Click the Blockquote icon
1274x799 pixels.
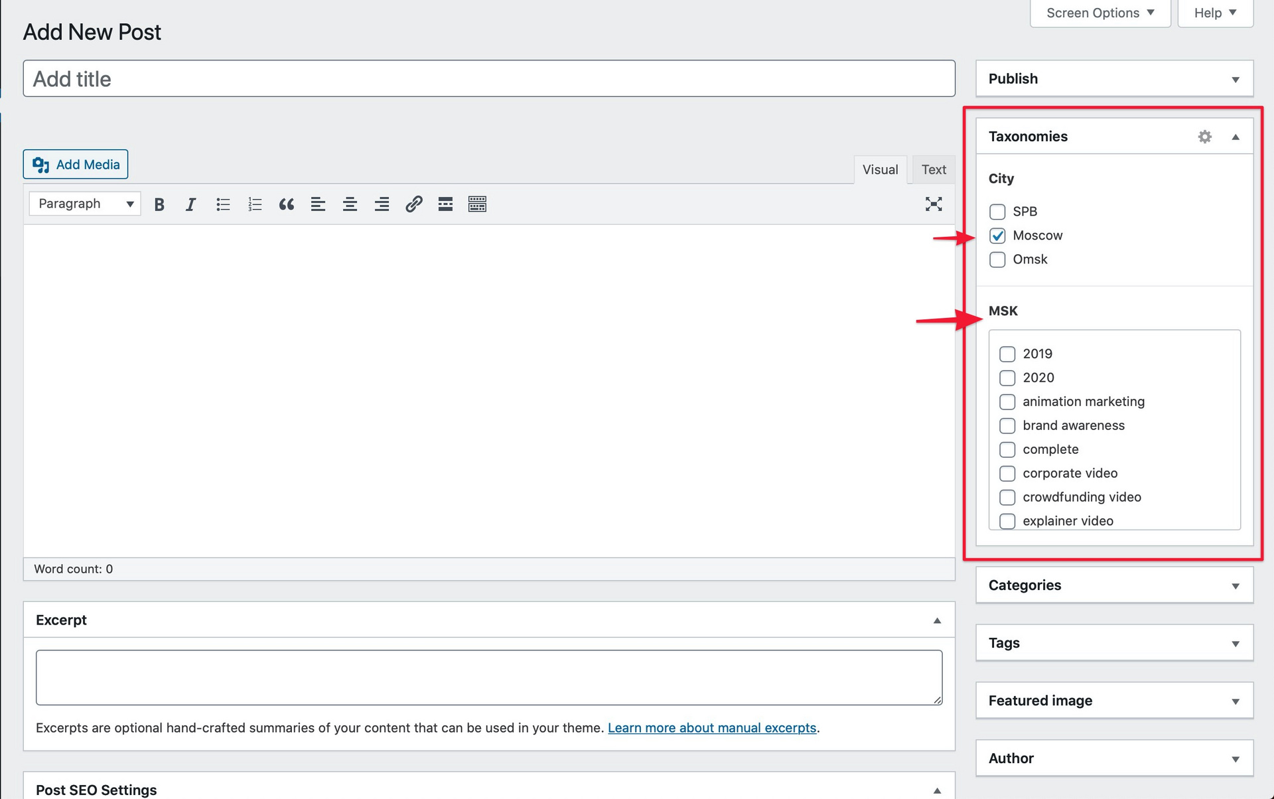pos(286,204)
